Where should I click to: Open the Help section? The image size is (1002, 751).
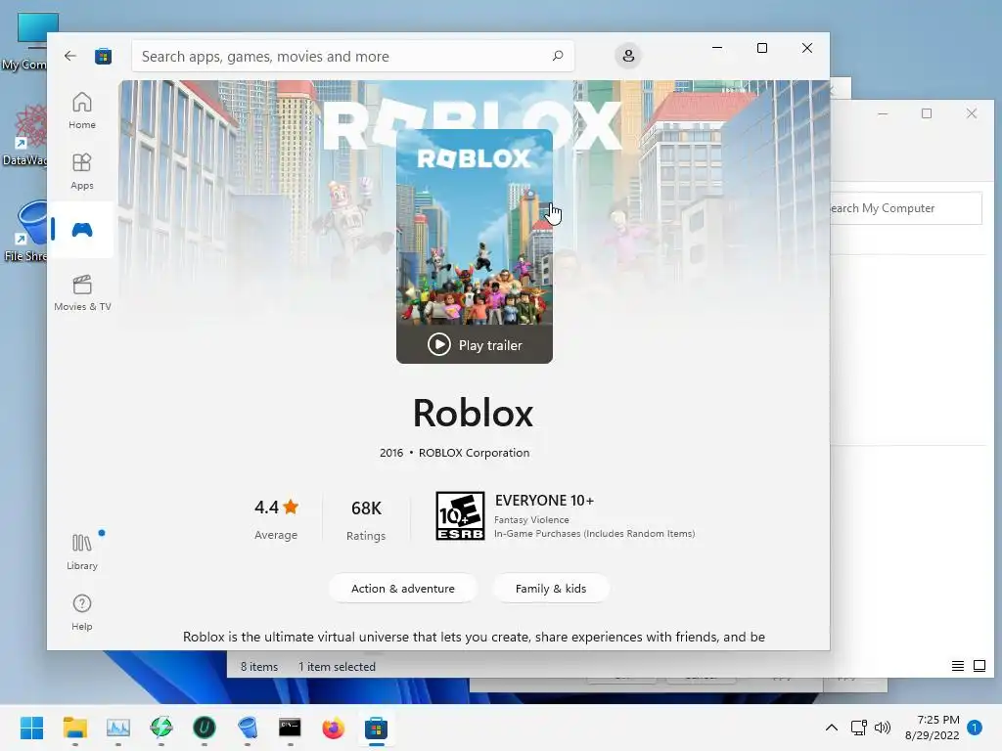click(x=82, y=612)
